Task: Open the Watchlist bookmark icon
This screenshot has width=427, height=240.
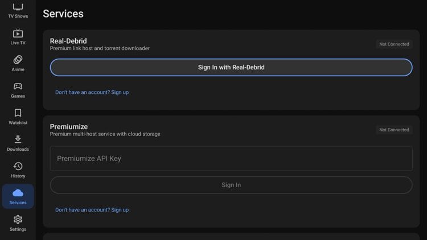Action: click(18, 113)
